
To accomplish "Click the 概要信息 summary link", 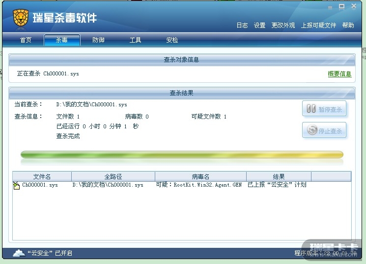I will (x=339, y=74).
